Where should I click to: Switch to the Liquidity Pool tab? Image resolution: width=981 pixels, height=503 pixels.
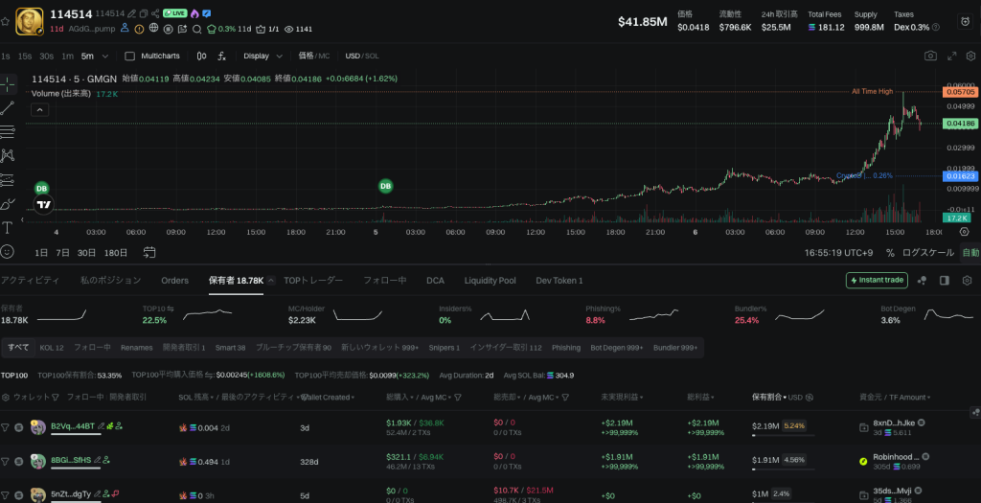pyautogui.click(x=490, y=281)
